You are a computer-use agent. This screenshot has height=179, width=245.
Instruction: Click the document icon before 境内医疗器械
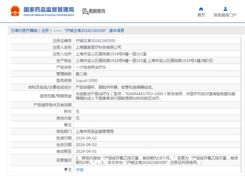[x=13, y=30]
